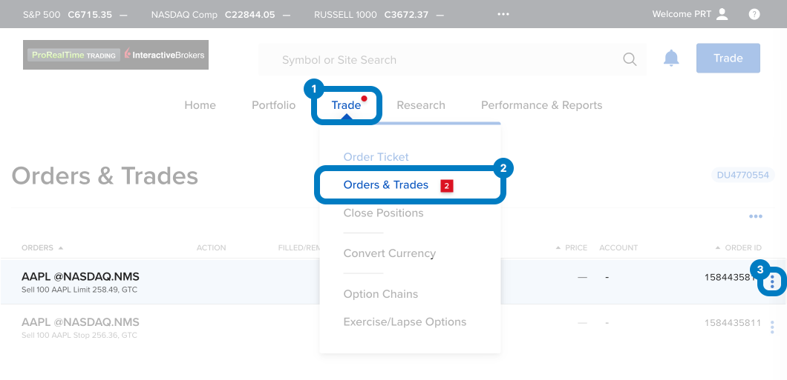
Task: Click the search magnifier icon
Action: click(630, 60)
